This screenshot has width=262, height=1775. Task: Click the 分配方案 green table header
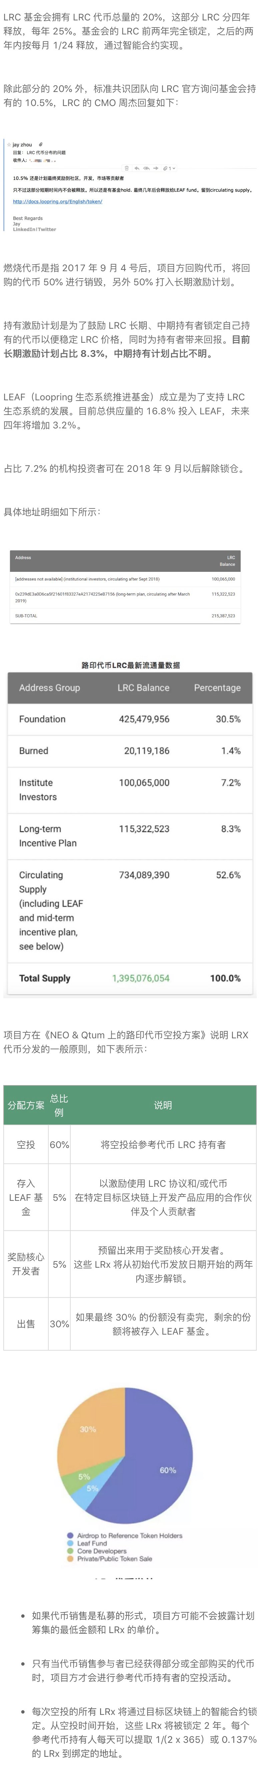[x=25, y=1105]
